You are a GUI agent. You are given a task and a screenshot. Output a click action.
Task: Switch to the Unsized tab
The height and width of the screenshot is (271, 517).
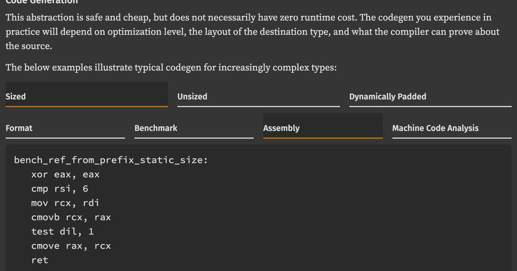(x=192, y=96)
